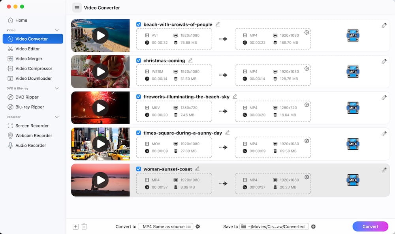Uncheck the beach-with-crowds-of-people video
395x234 pixels.
139,24
